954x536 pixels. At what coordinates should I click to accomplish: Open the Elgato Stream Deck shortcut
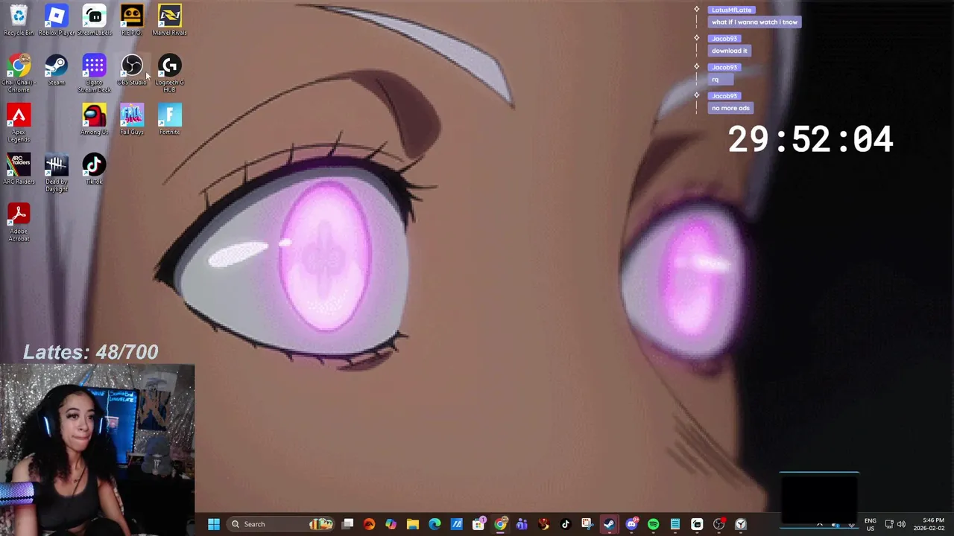tap(94, 74)
